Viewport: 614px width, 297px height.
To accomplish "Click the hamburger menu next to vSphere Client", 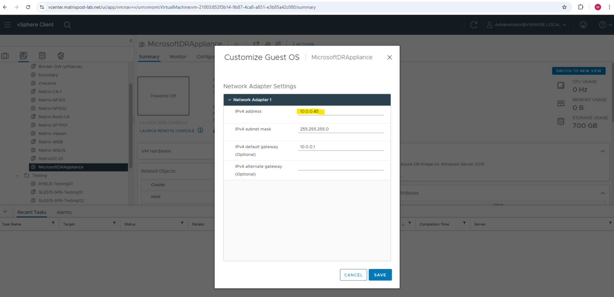I will pos(7,25).
